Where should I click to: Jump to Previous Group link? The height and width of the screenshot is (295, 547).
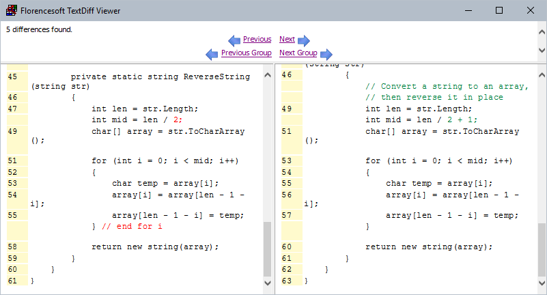pyautogui.click(x=247, y=53)
